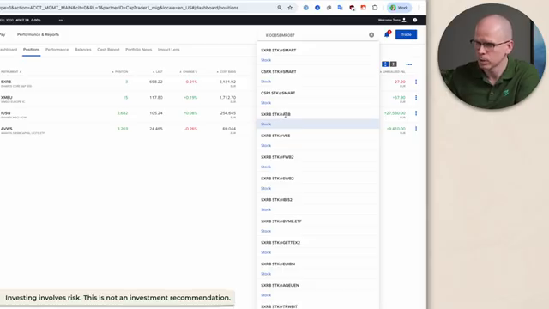This screenshot has width=549, height=309.
Task: Open row actions menu for IUSQ
Action: coord(416,113)
